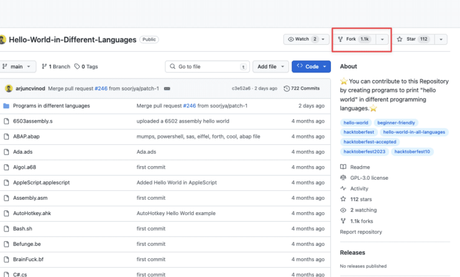Open the blue Code dropdown button
Screen dimensions: 460x277
coord(311,67)
